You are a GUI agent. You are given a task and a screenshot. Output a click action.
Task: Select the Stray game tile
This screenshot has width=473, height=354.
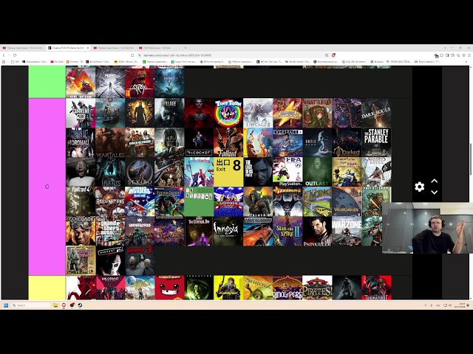click(x=140, y=83)
